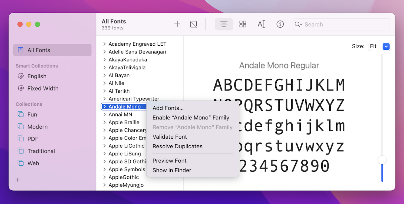Click the gear icon beside Fixed Width
Image resolution: width=404 pixels, height=204 pixels.
pyautogui.click(x=21, y=88)
